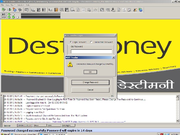The image size is (180, 135).
Task: Click the Login response received log line
Action: (27, 106)
